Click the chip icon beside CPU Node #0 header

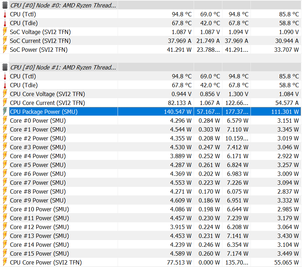click(x=5, y=5)
